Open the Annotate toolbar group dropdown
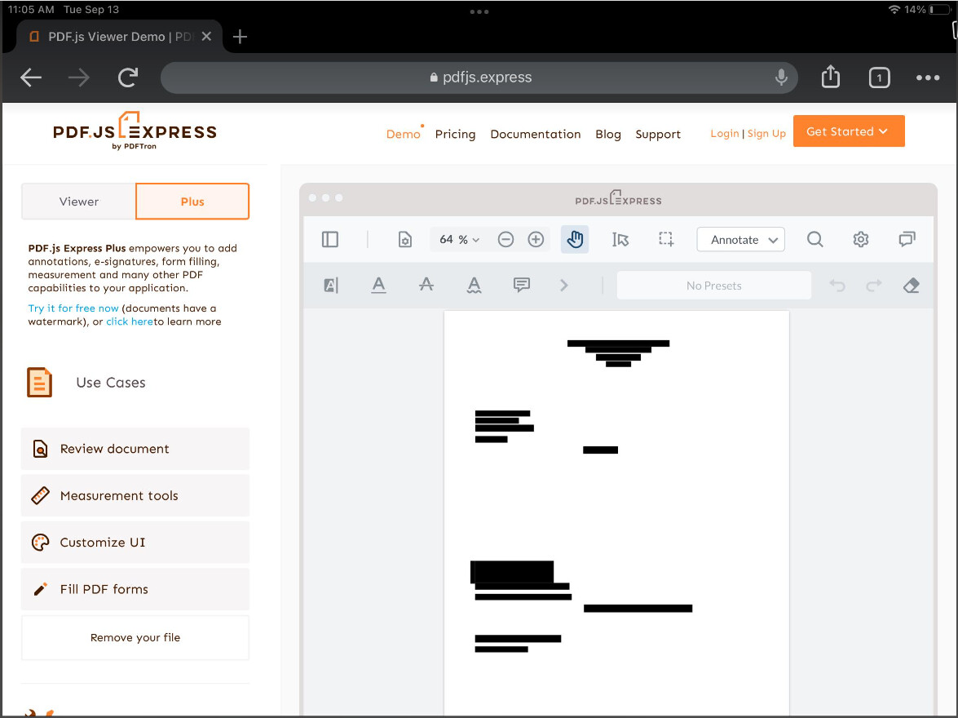Viewport: 958px width, 718px height. pyautogui.click(x=740, y=240)
